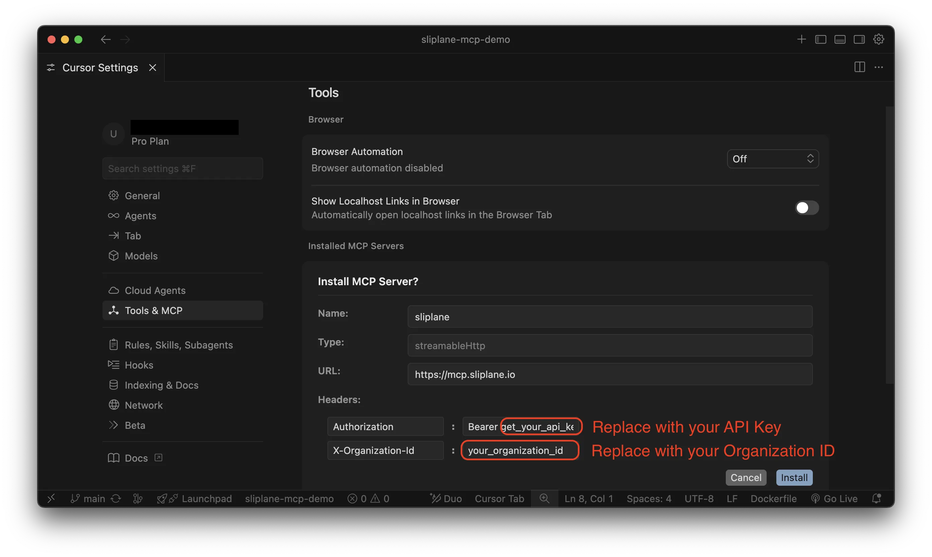The image size is (932, 557).
Task: Toggle the primary sidebar layout icon
Action: 821,39
